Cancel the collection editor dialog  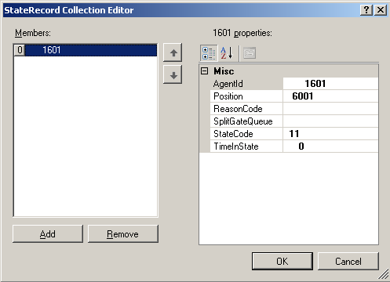[348, 261]
